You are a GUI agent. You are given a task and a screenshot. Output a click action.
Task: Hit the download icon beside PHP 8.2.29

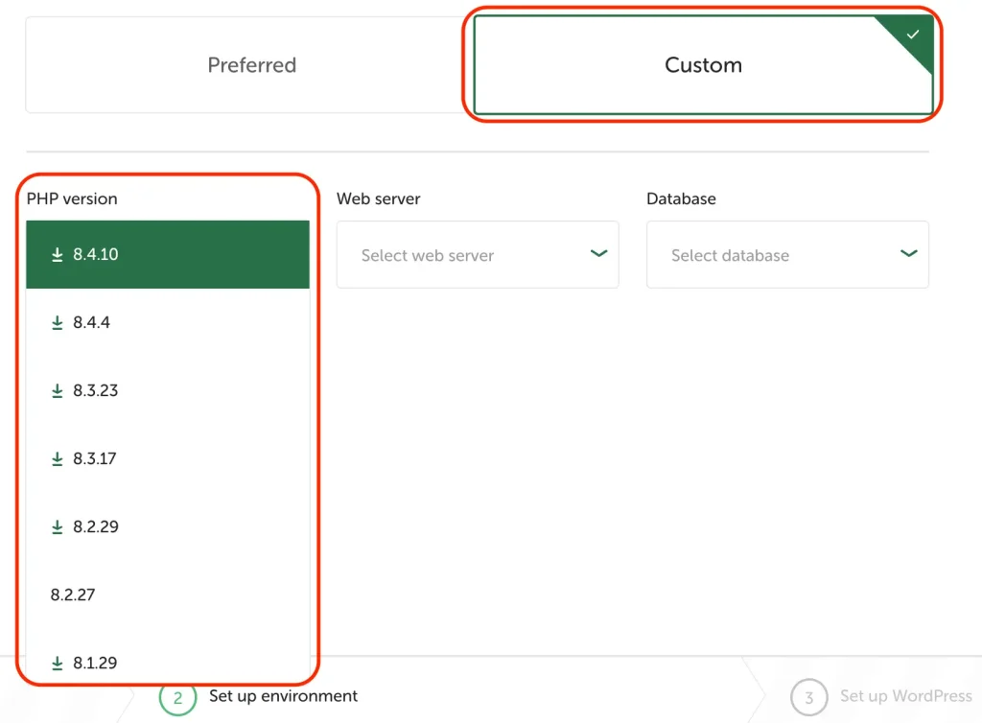[58, 527]
